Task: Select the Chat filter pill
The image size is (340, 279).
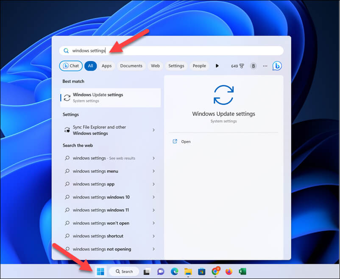Action: pos(71,66)
